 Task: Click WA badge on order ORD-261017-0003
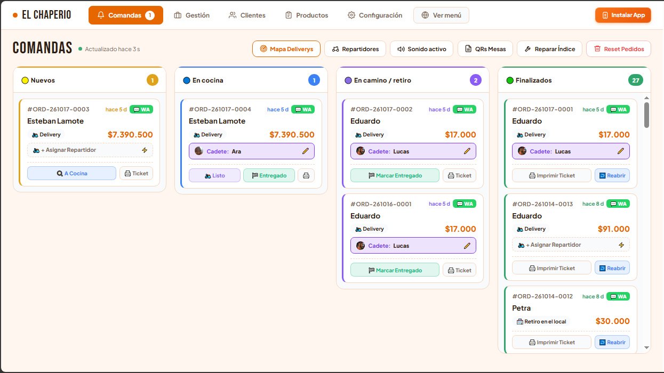coord(141,109)
